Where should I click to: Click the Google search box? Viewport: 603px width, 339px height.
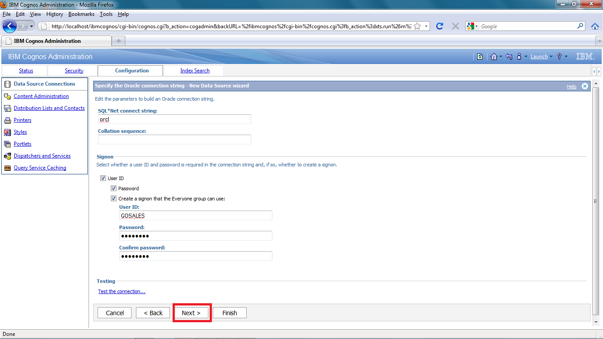[x=528, y=26]
